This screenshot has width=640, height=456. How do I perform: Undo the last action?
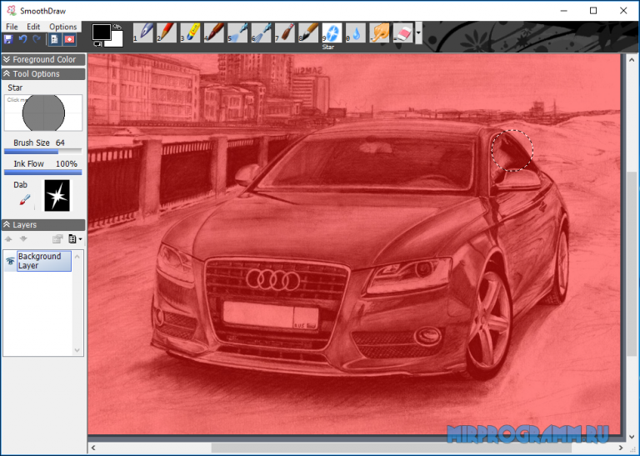(x=22, y=39)
